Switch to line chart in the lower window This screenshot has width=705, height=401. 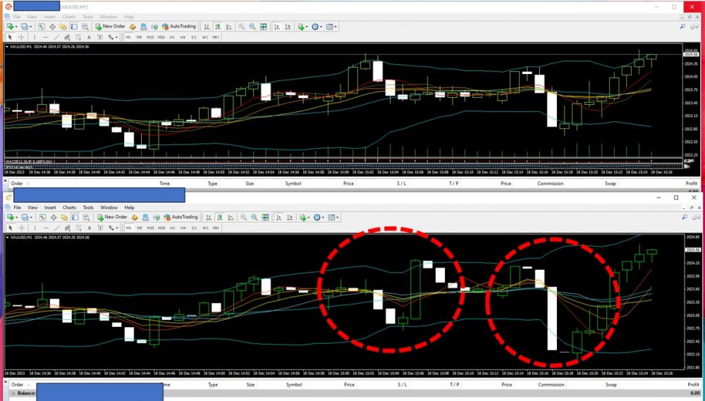[231, 216]
